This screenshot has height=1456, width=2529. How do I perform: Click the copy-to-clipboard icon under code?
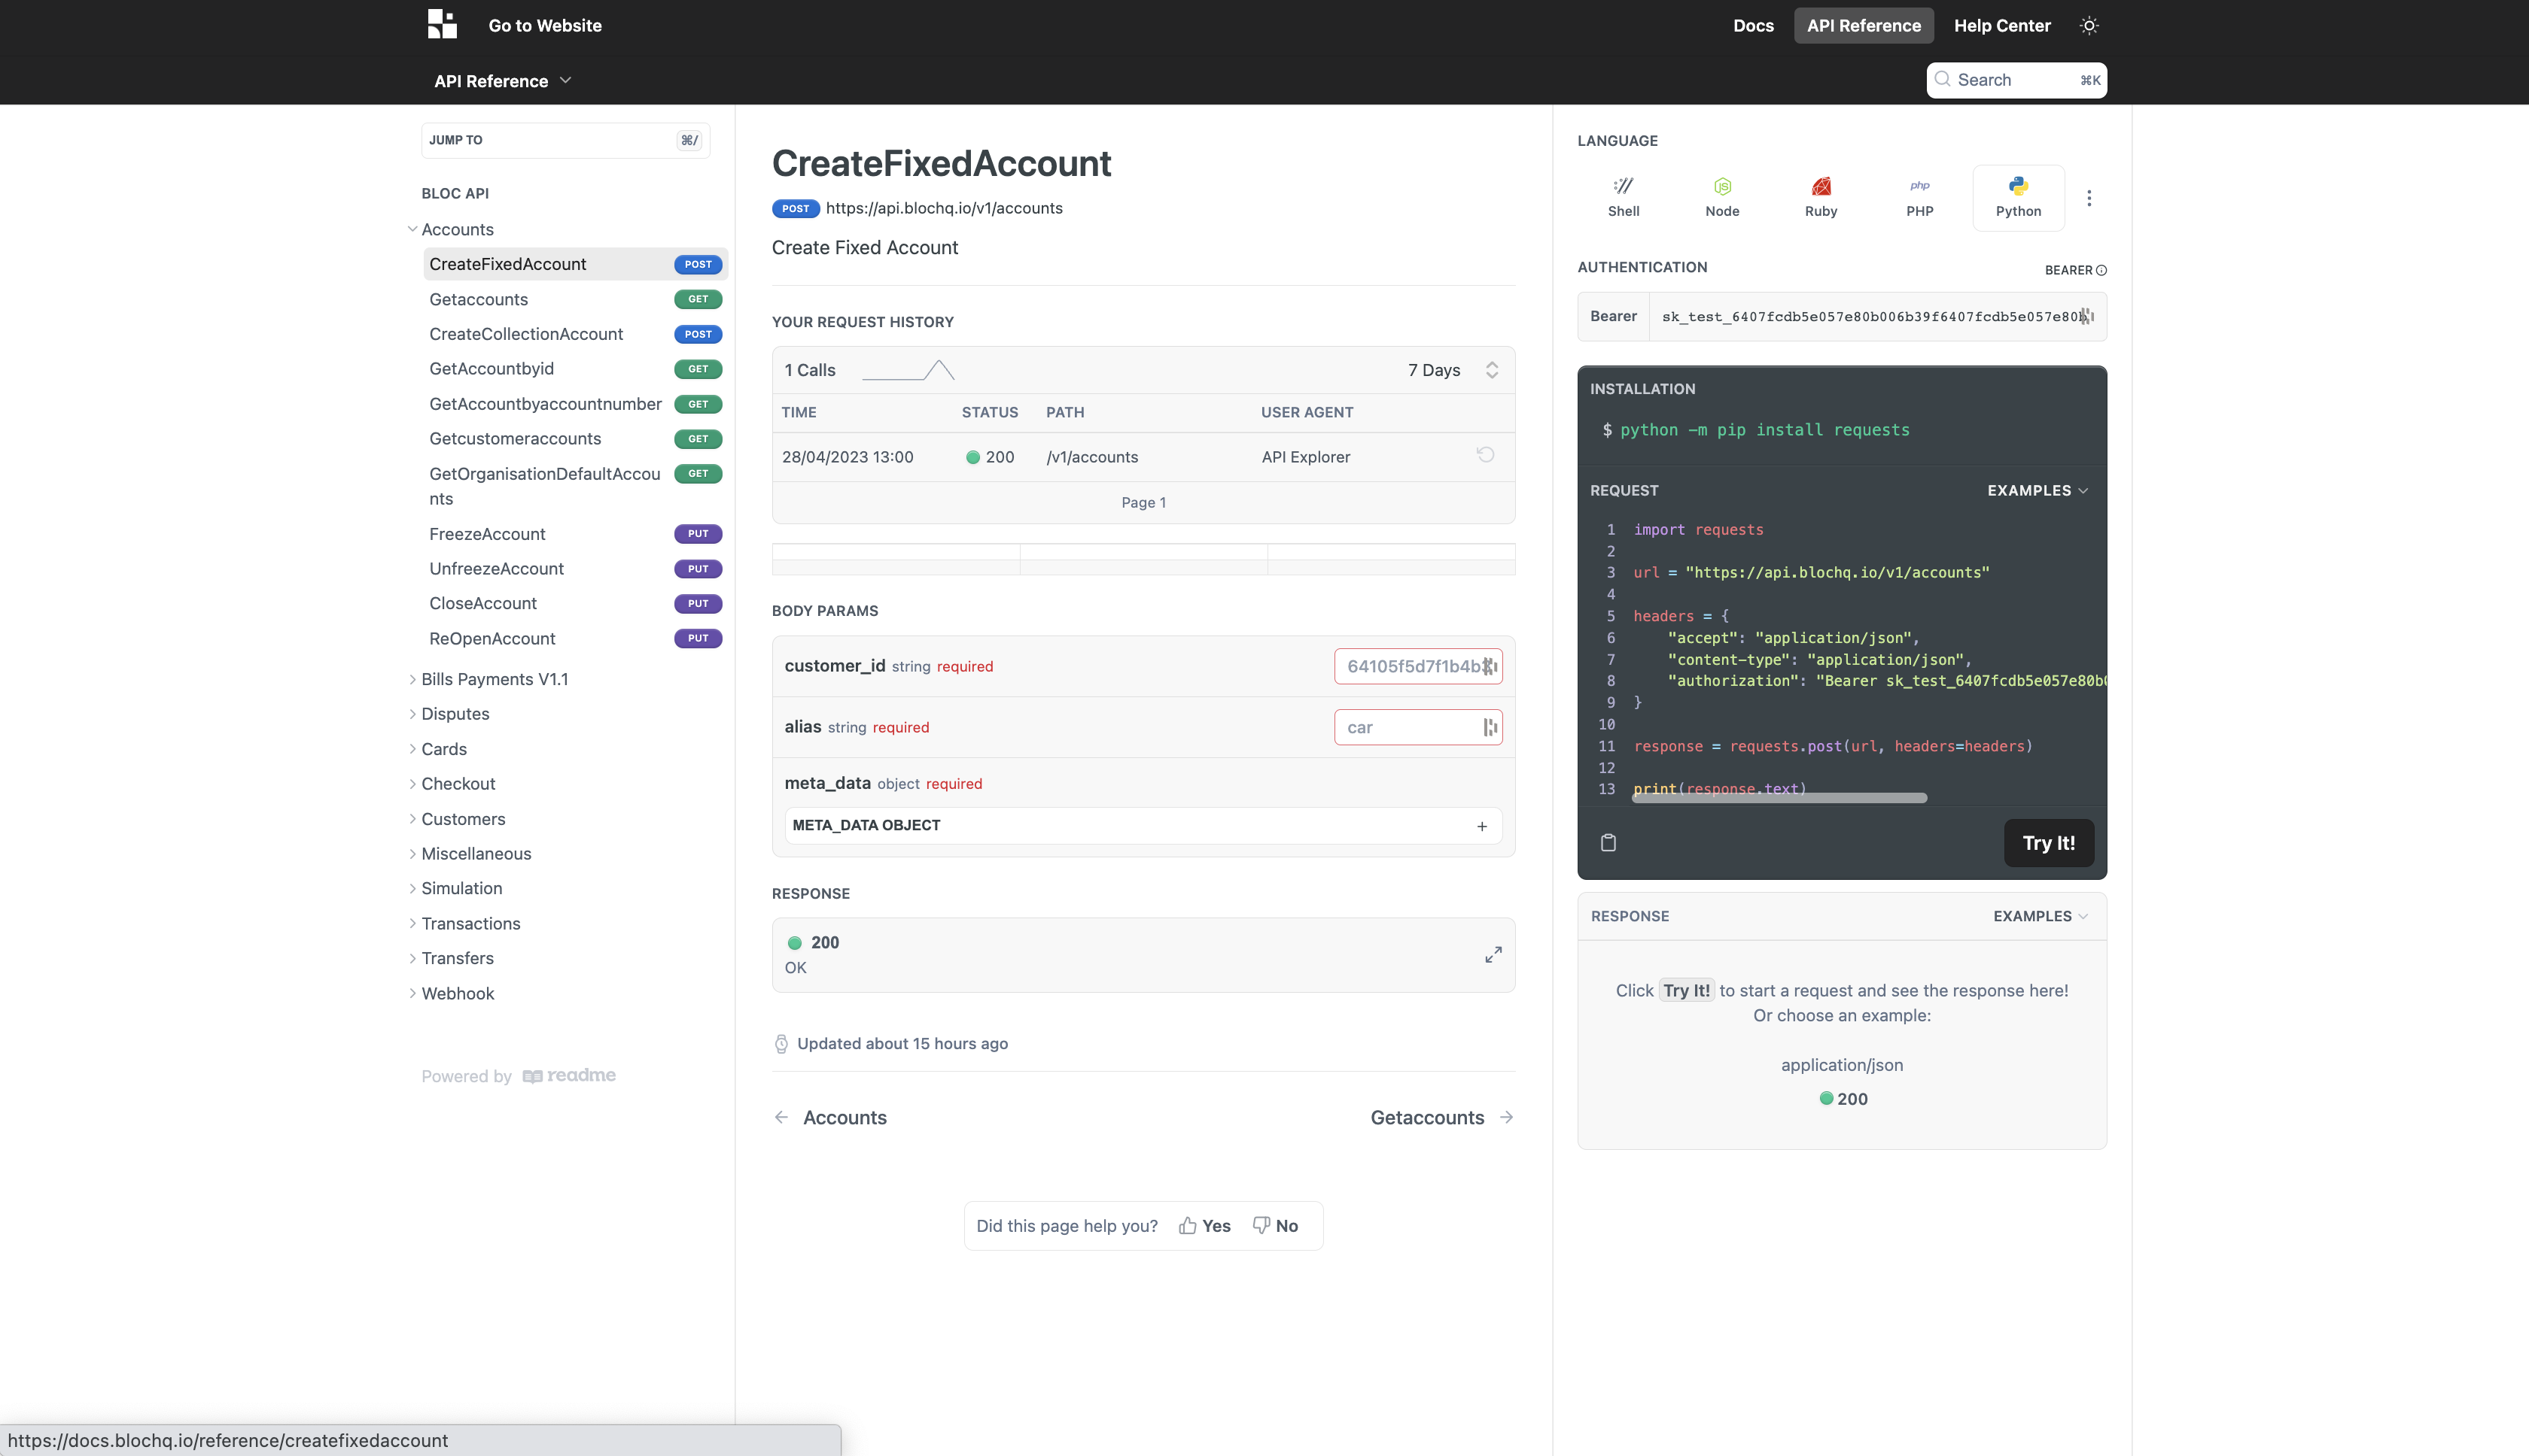click(1607, 842)
